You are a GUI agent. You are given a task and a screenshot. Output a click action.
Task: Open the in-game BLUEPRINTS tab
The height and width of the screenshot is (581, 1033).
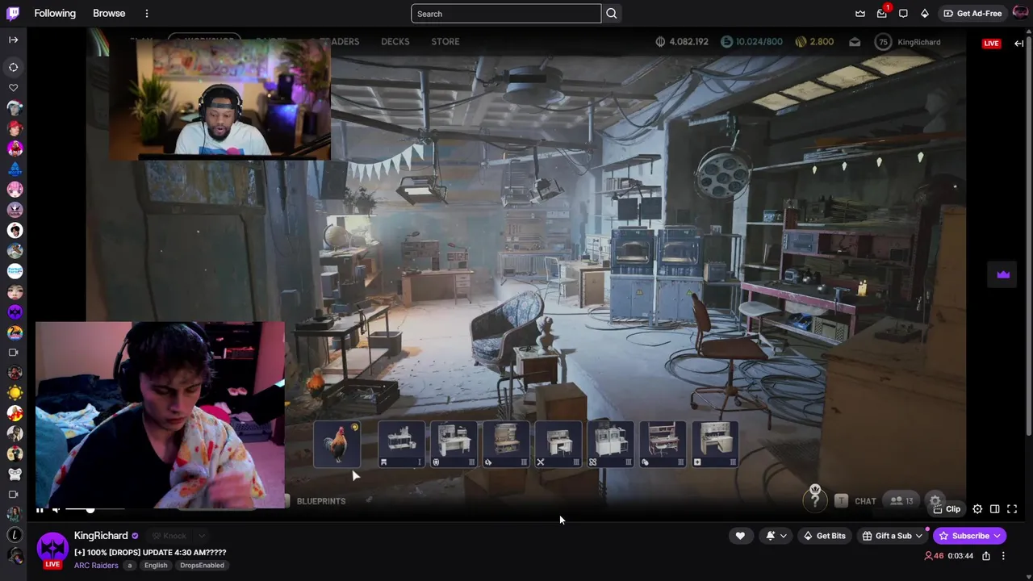[x=321, y=501]
